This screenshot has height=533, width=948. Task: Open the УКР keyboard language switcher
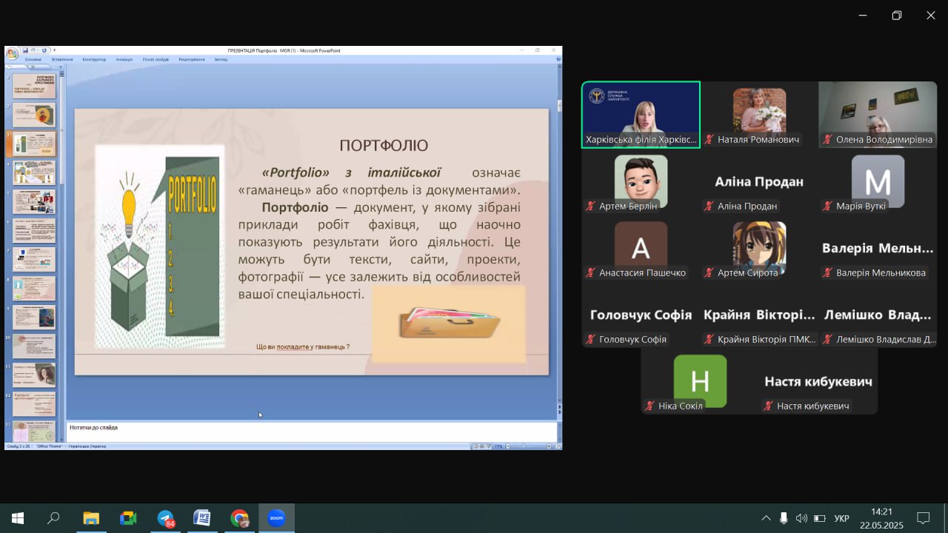pos(841,518)
